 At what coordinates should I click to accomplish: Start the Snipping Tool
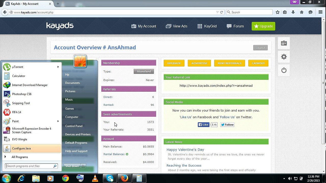point(32,103)
